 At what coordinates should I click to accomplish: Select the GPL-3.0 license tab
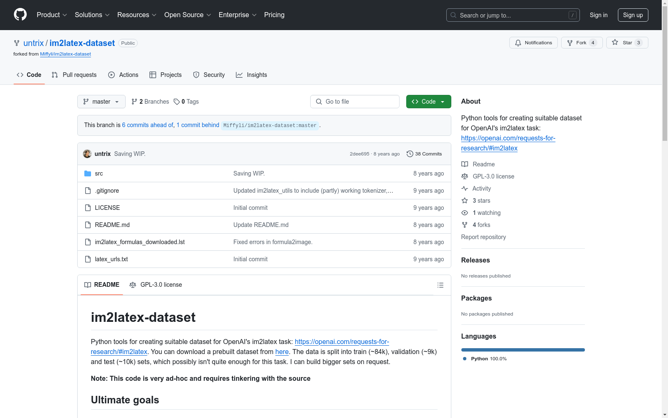click(156, 285)
